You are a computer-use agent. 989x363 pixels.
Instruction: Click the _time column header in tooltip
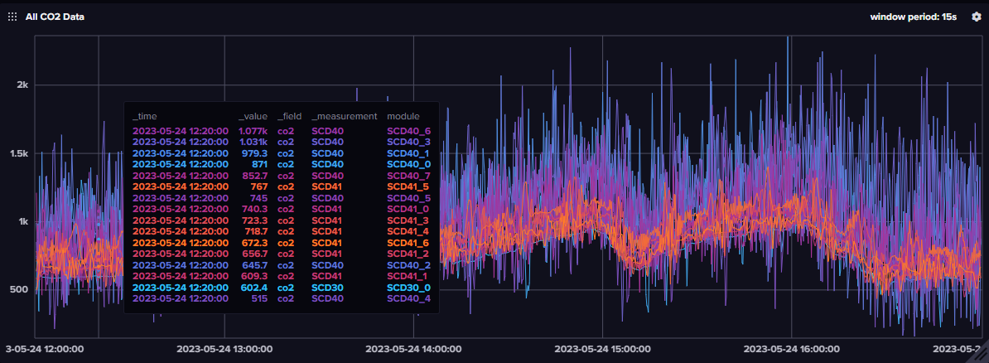[x=144, y=116]
